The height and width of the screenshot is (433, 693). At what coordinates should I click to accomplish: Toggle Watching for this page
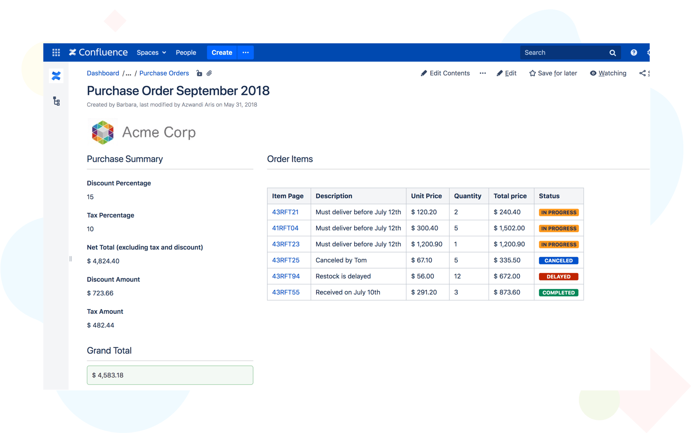click(608, 73)
